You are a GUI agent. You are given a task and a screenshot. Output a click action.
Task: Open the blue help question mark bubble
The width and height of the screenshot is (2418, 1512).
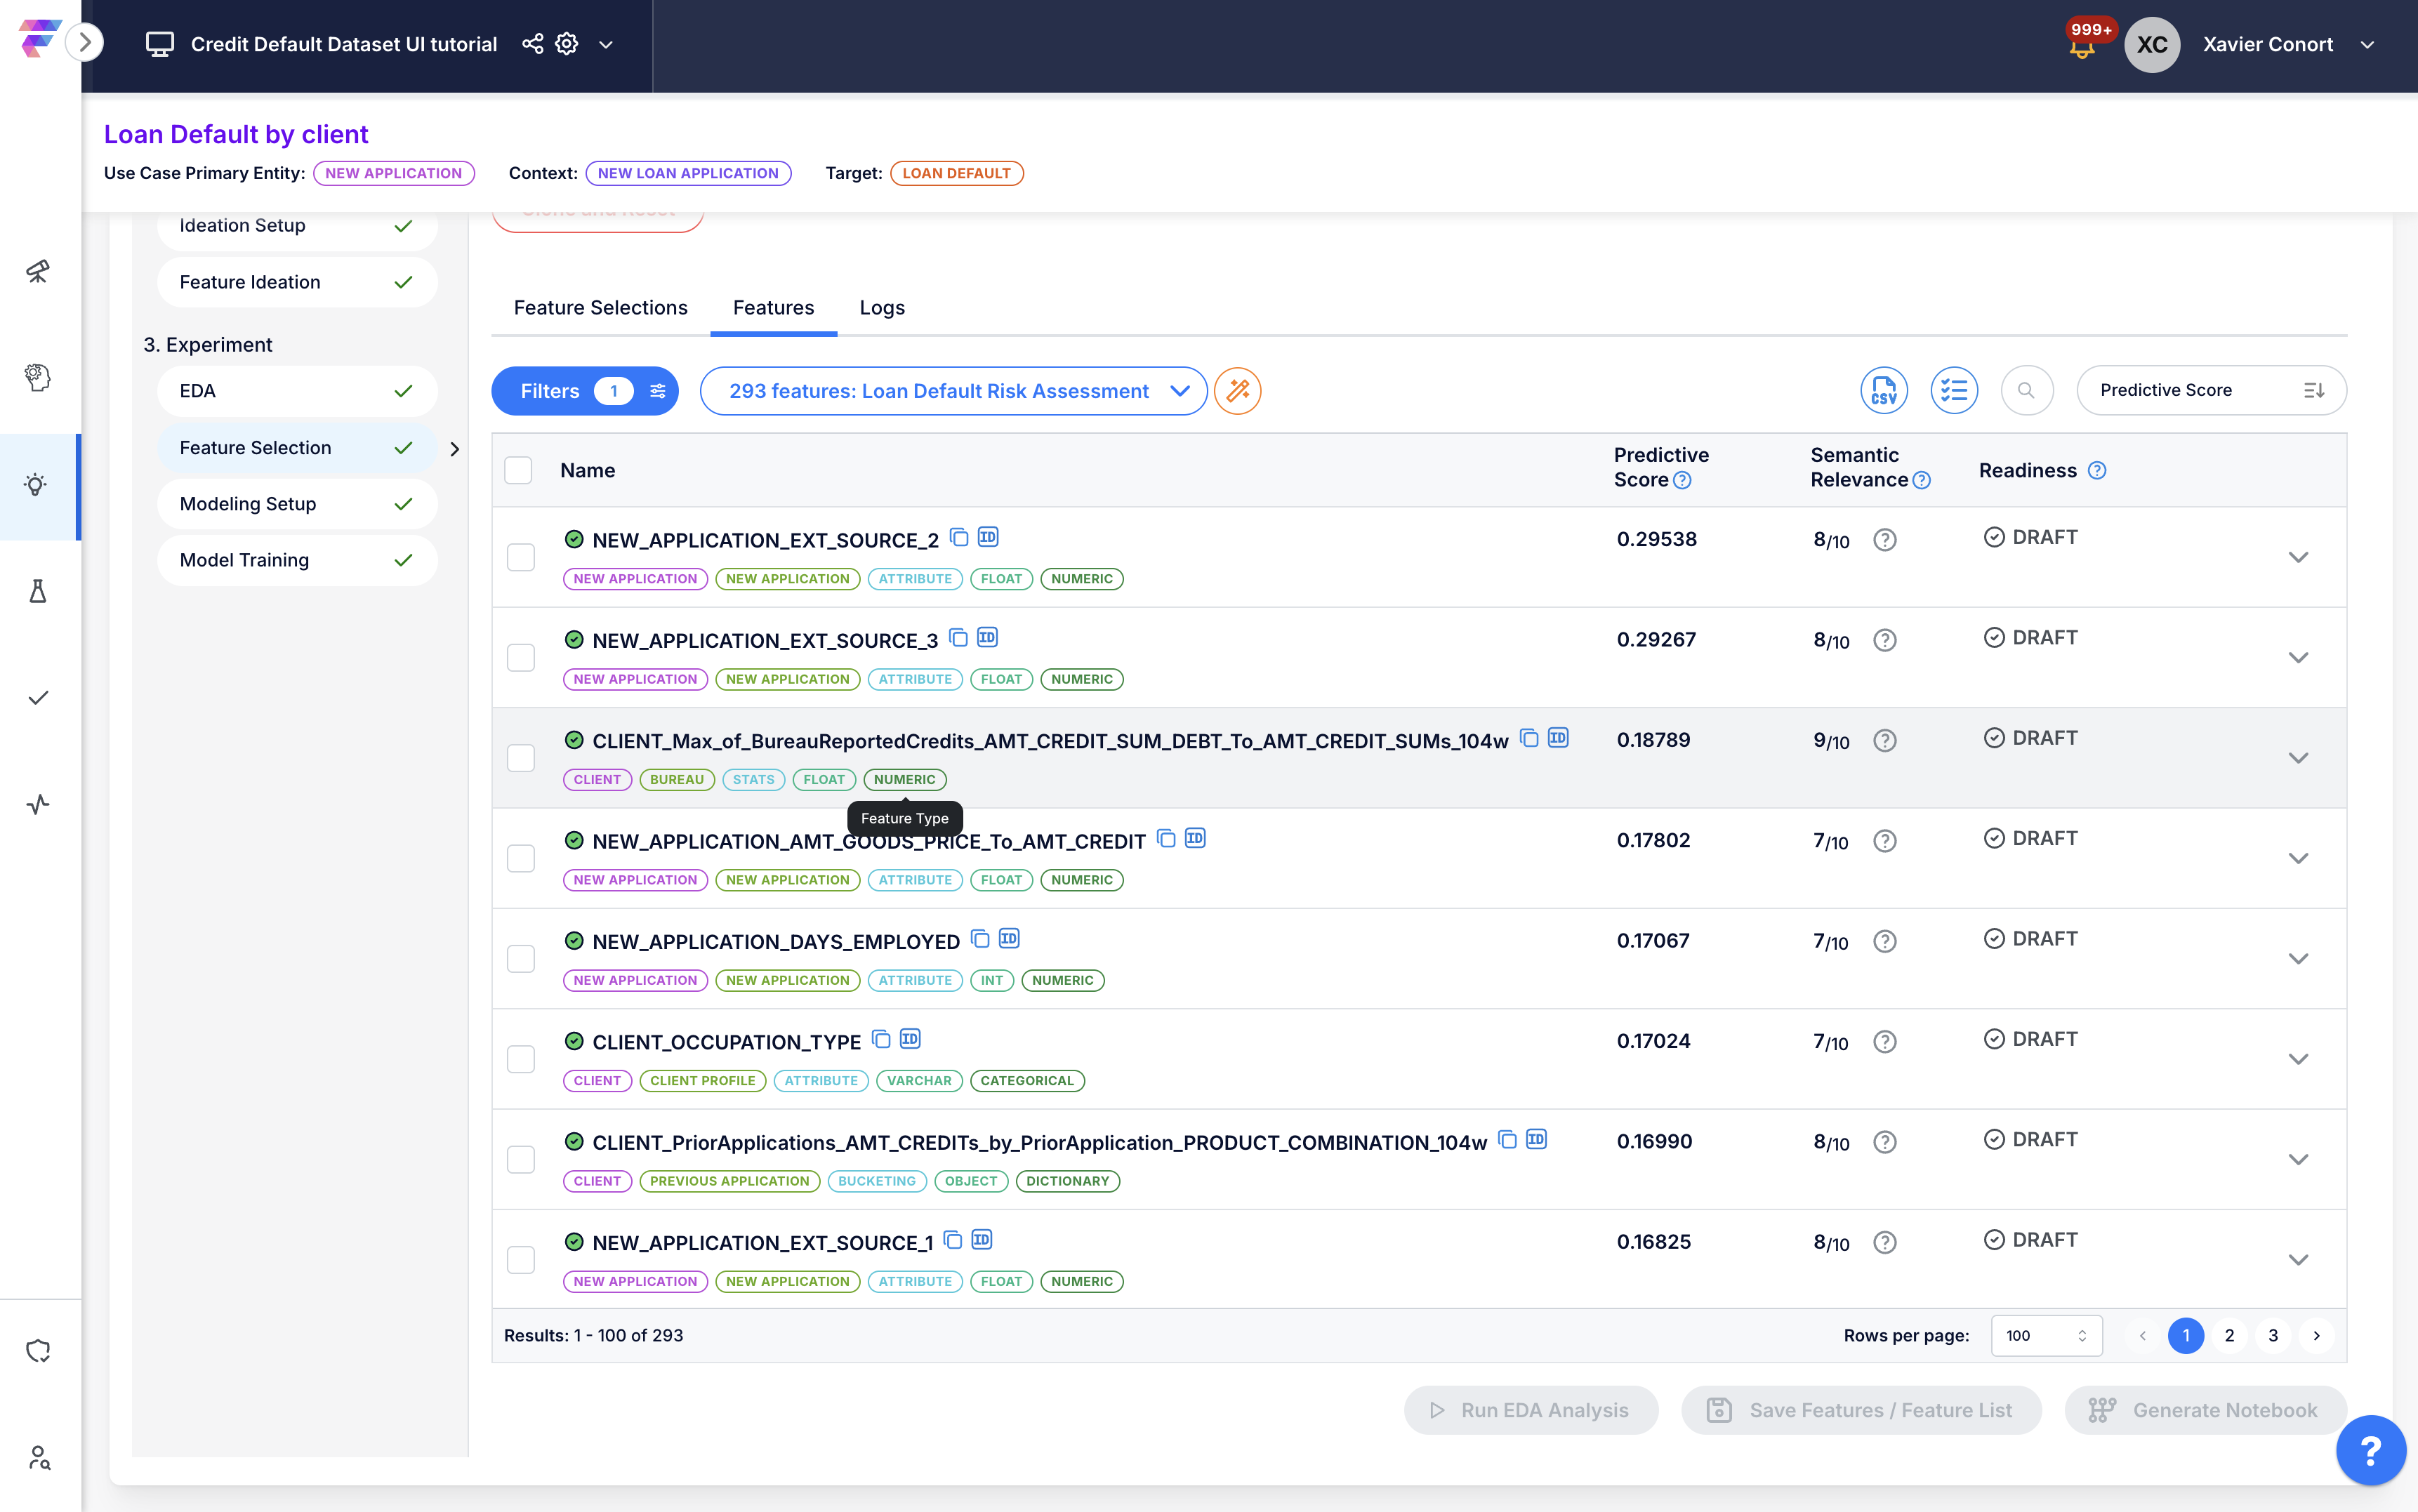point(2370,1450)
